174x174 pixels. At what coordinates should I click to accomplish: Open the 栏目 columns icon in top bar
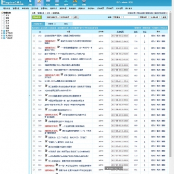pyautogui.click(x=48, y=2)
